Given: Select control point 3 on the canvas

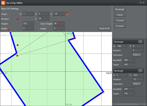Looking at the screenshot, I should pos(103,92).
